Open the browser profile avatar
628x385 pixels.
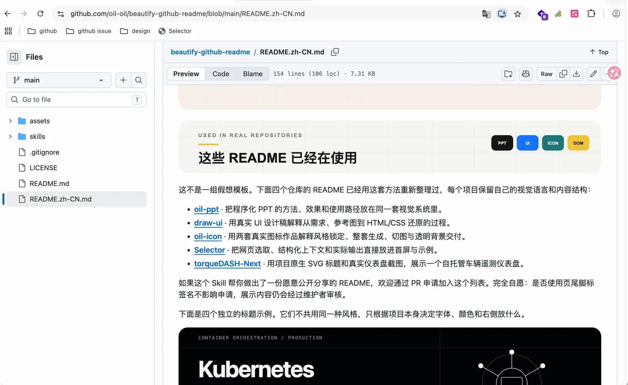point(616,14)
